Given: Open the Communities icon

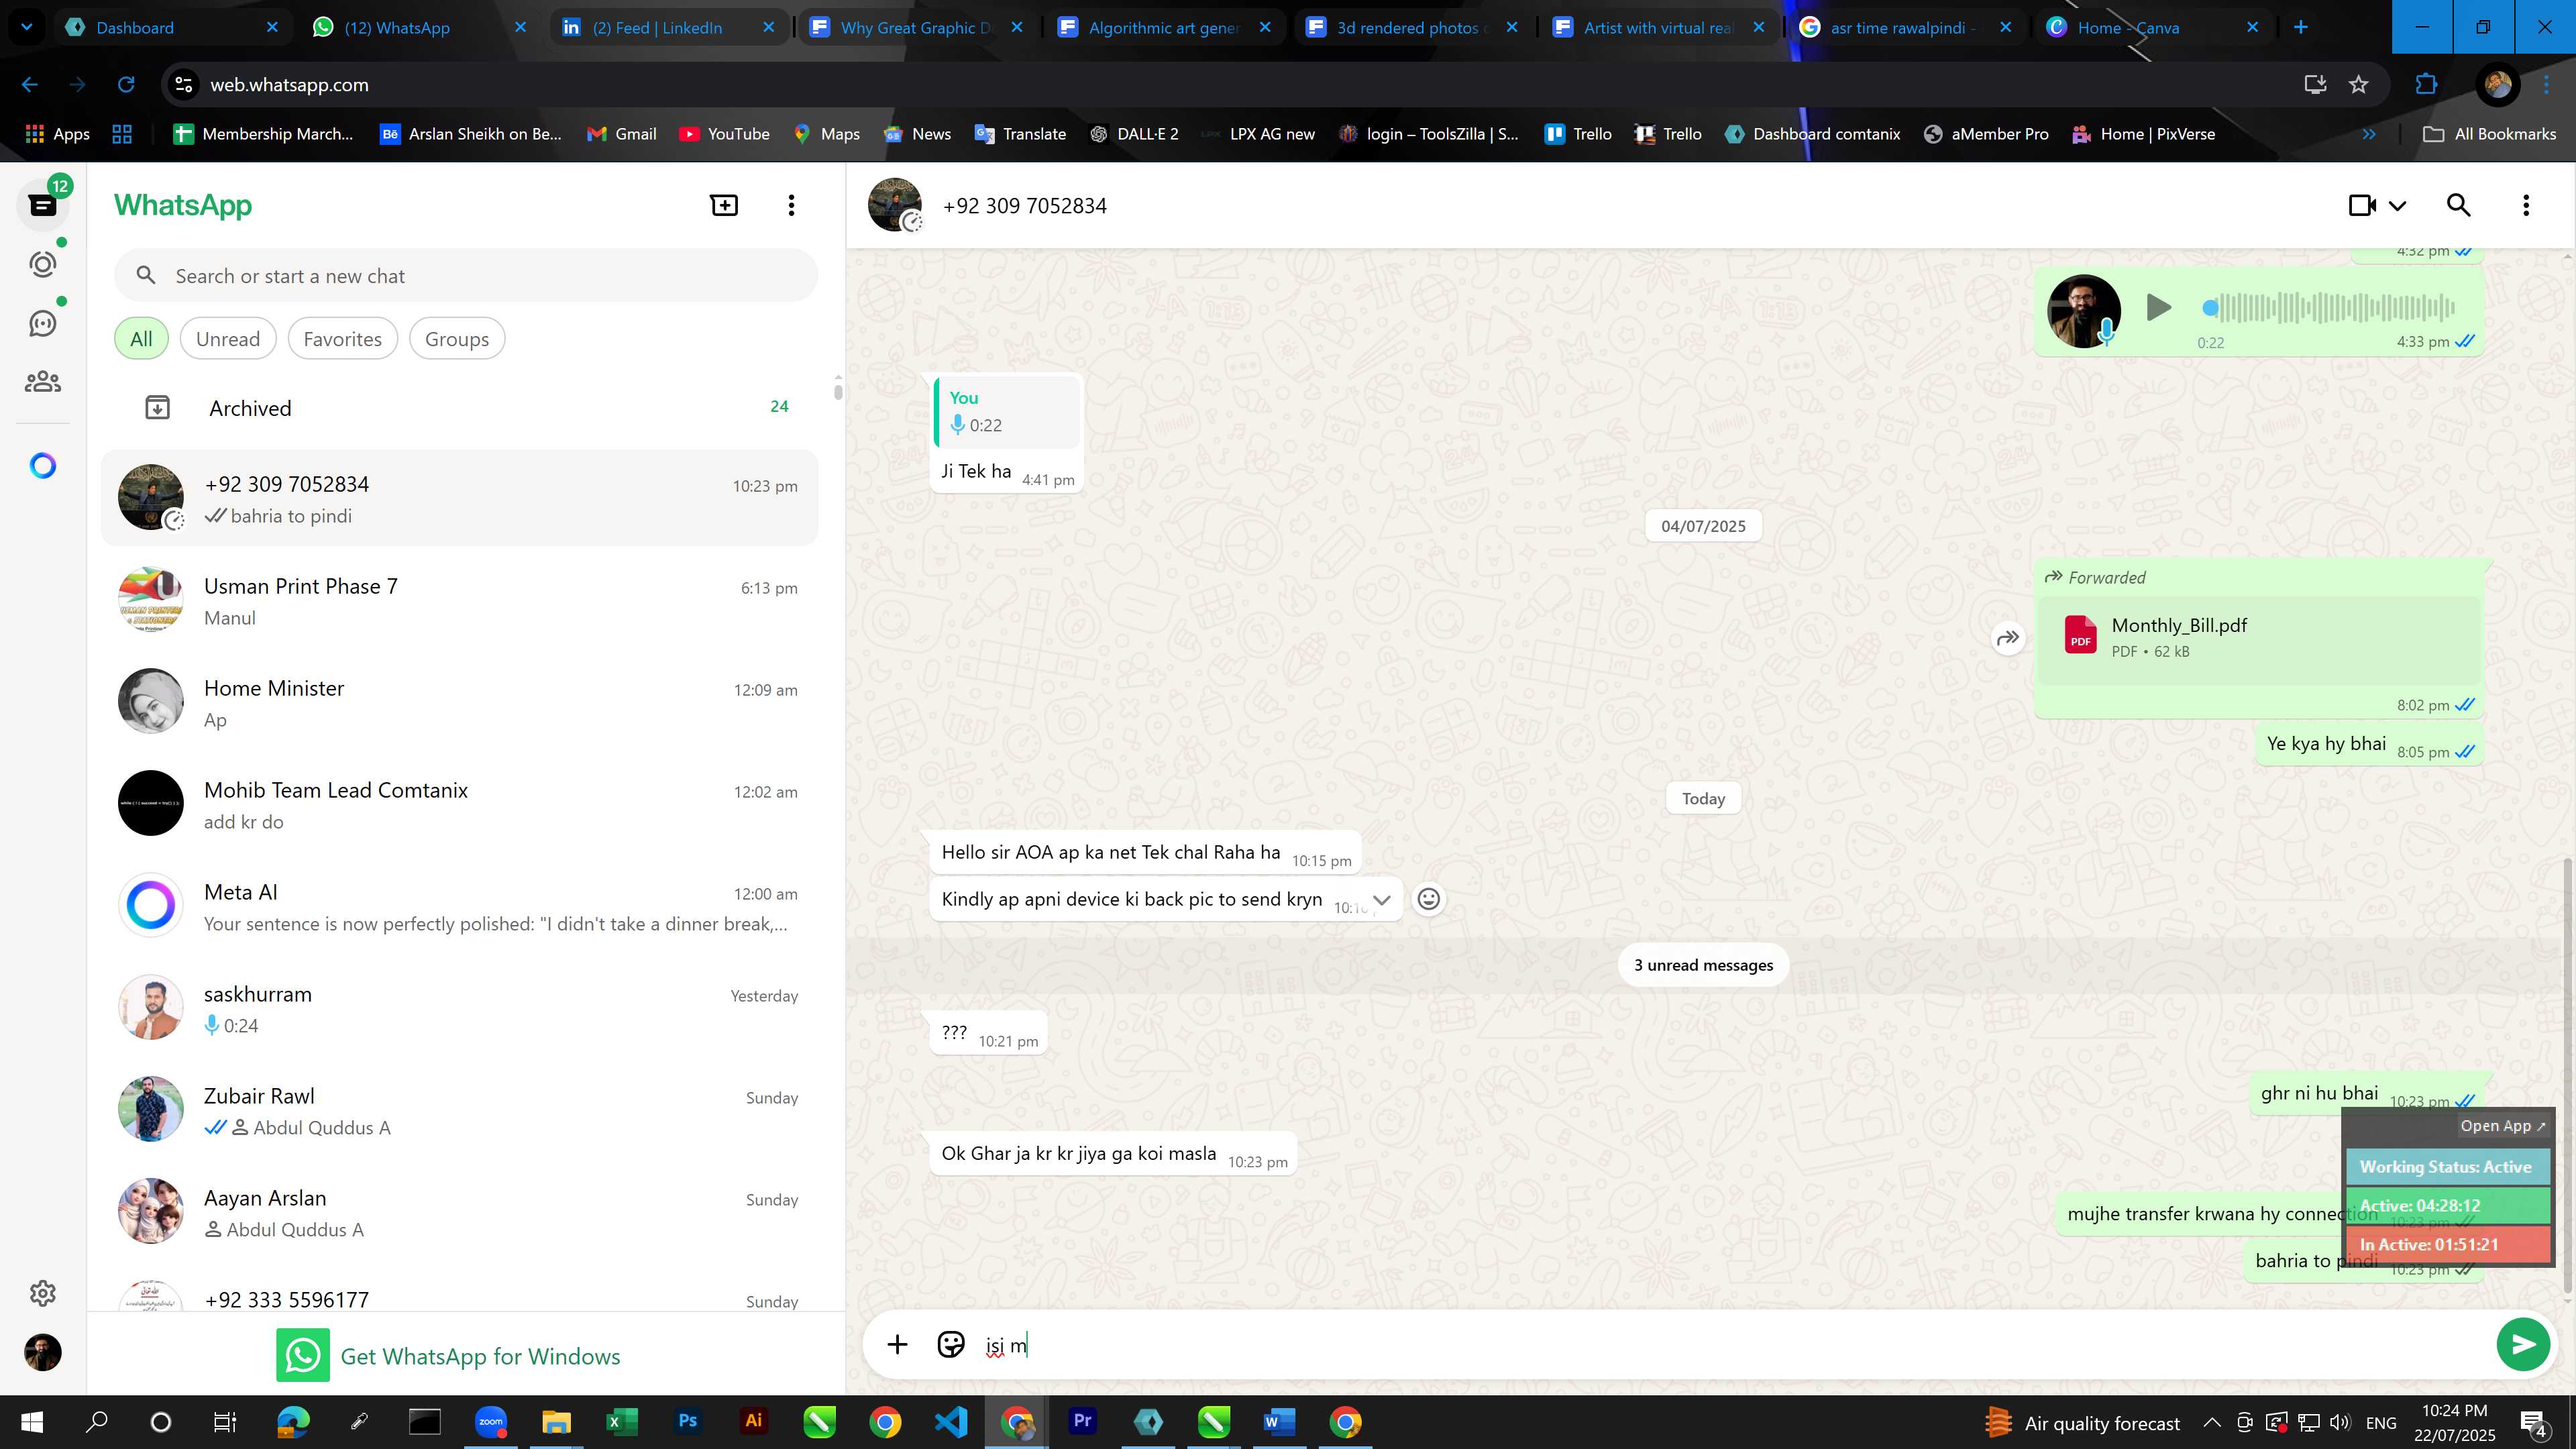Looking at the screenshot, I should pyautogui.click(x=42, y=382).
